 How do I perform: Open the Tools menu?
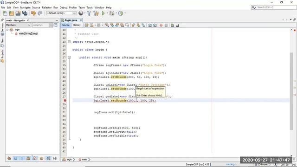tap(90, 7)
